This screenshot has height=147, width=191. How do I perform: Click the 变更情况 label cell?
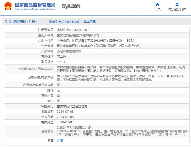[30, 131]
